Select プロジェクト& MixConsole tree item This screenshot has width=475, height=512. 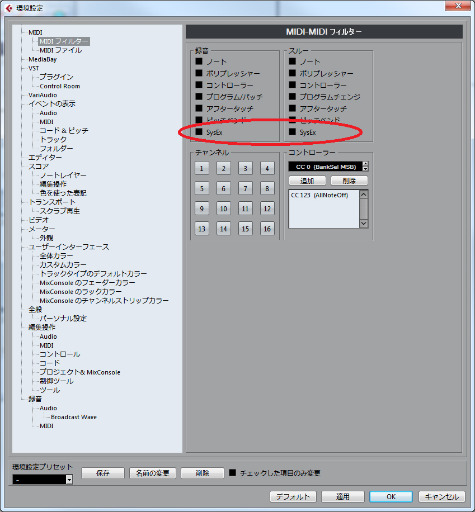pyautogui.click(x=80, y=372)
